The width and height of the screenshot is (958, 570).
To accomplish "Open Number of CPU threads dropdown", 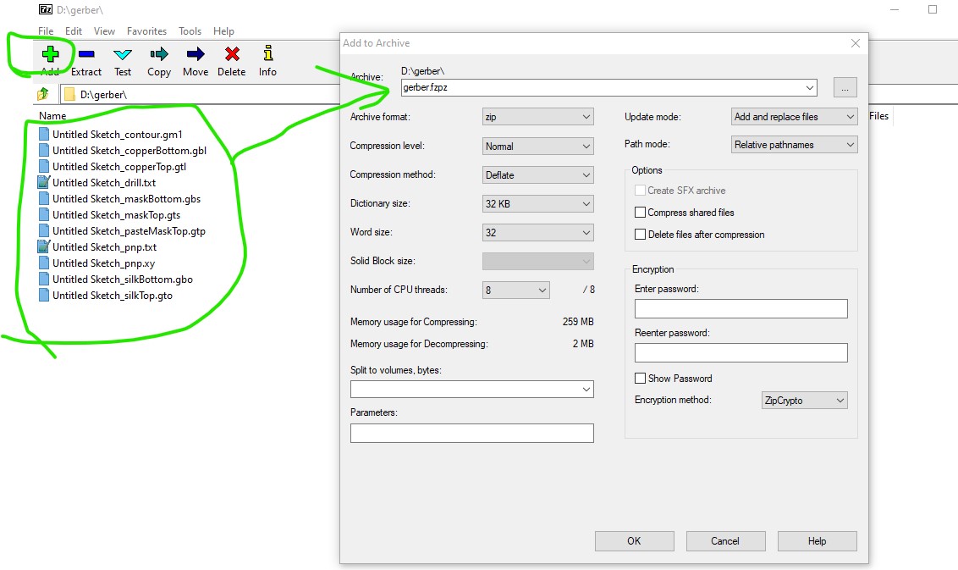I will (x=515, y=290).
